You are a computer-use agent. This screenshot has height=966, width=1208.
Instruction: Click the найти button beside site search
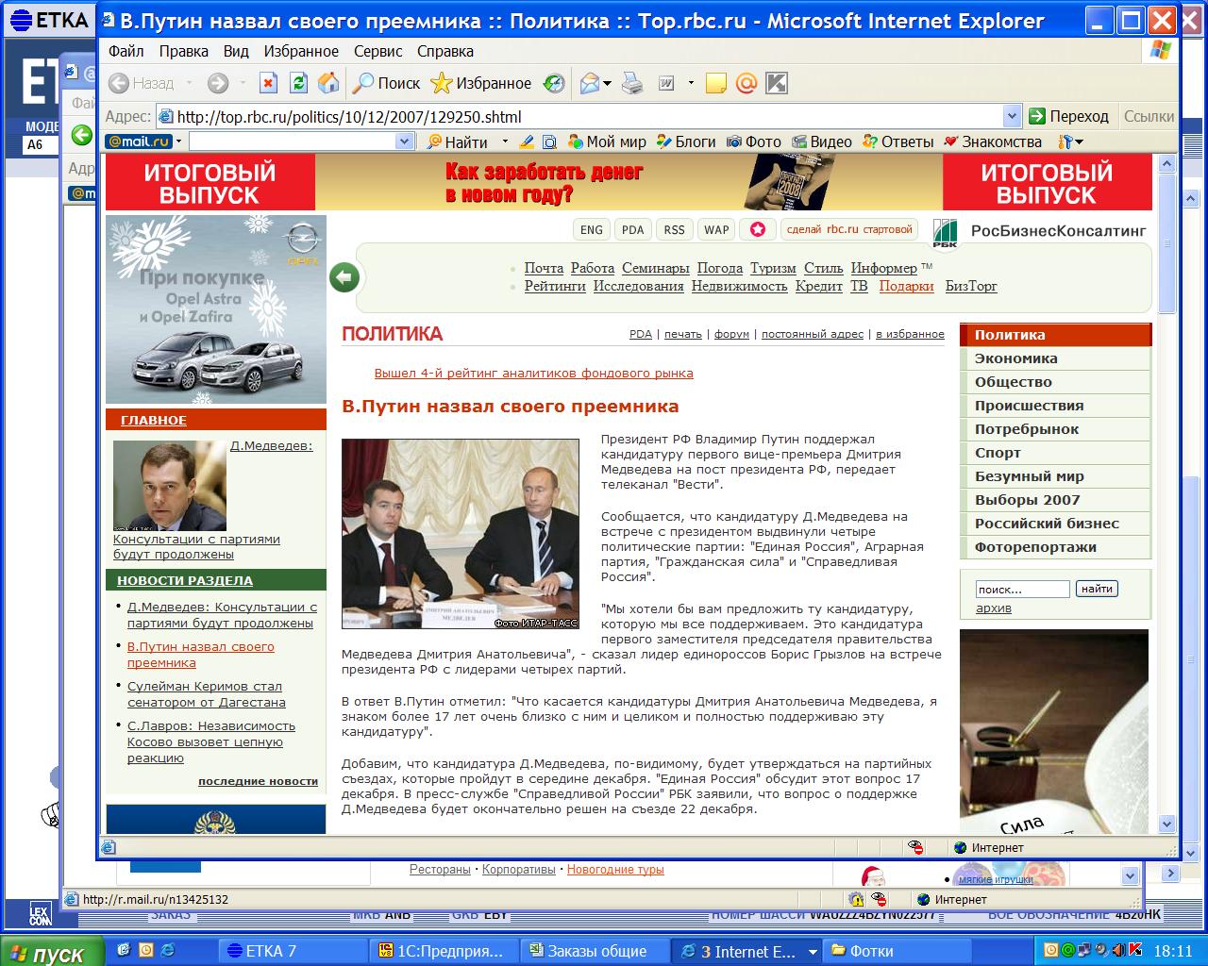(x=1097, y=589)
